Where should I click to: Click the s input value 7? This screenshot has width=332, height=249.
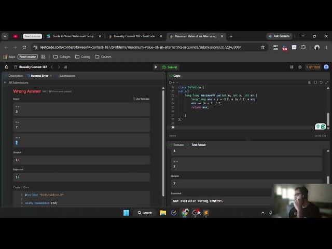pyautogui.click(x=81, y=125)
